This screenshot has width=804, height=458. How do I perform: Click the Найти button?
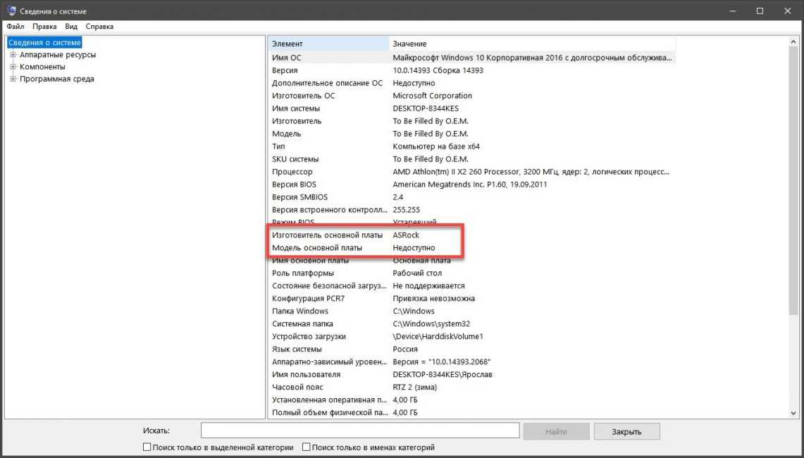(x=555, y=431)
